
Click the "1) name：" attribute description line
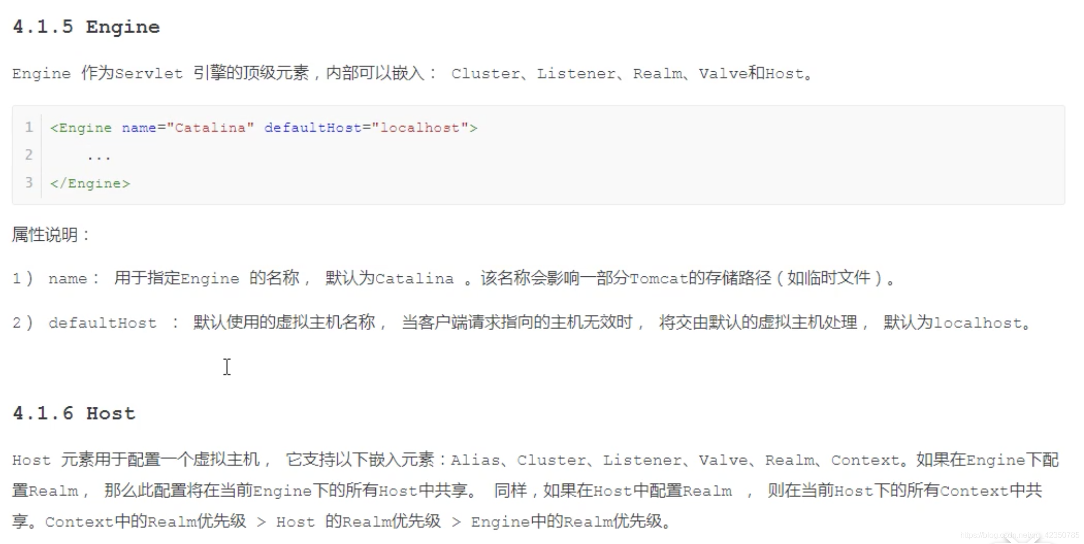[x=454, y=278]
